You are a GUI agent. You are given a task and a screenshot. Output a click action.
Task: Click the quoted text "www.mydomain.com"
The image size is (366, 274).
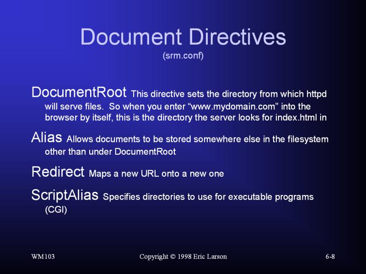(x=233, y=106)
